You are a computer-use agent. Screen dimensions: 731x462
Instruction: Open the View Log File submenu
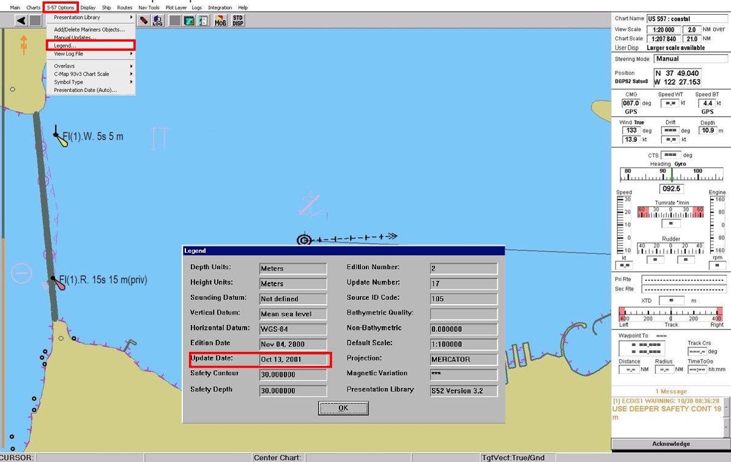coord(92,54)
